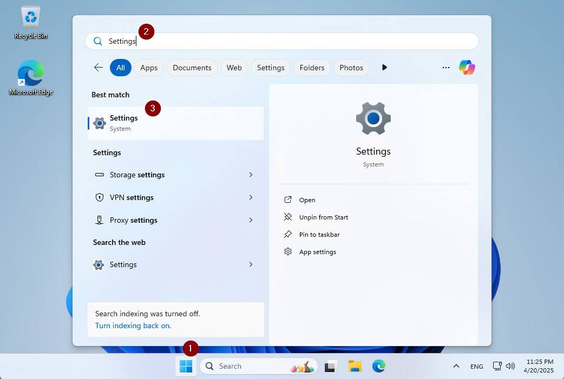Select the Apps filter tab
This screenshot has height=379, width=564.
coord(149,68)
